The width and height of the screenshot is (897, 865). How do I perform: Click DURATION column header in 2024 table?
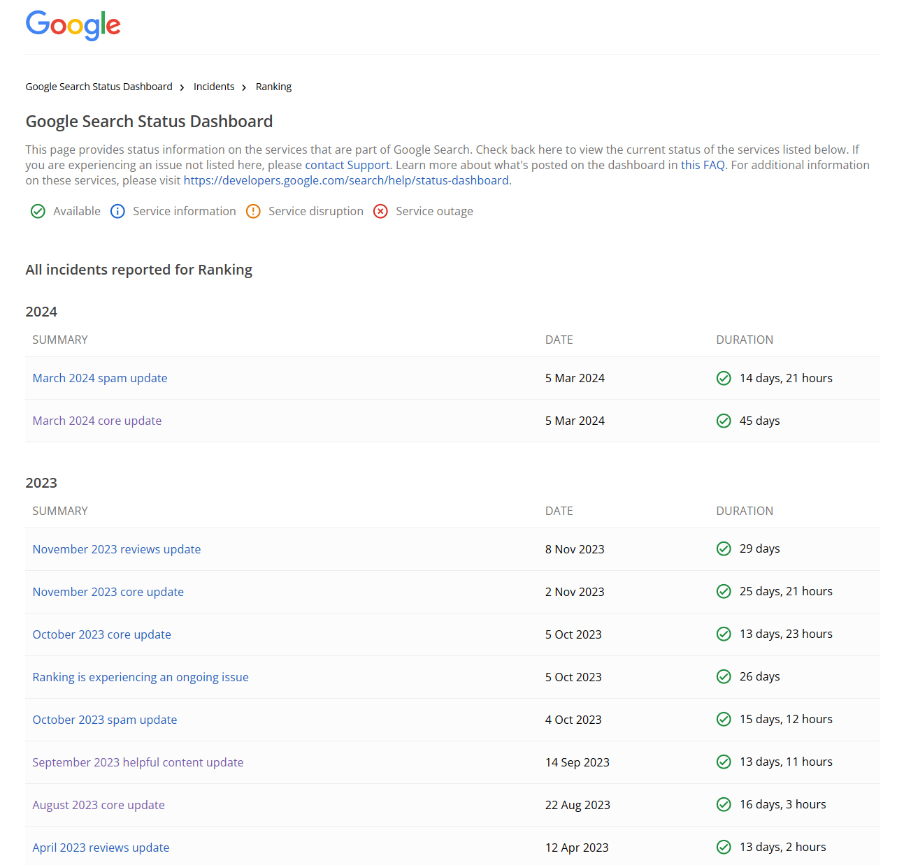pyautogui.click(x=745, y=340)
